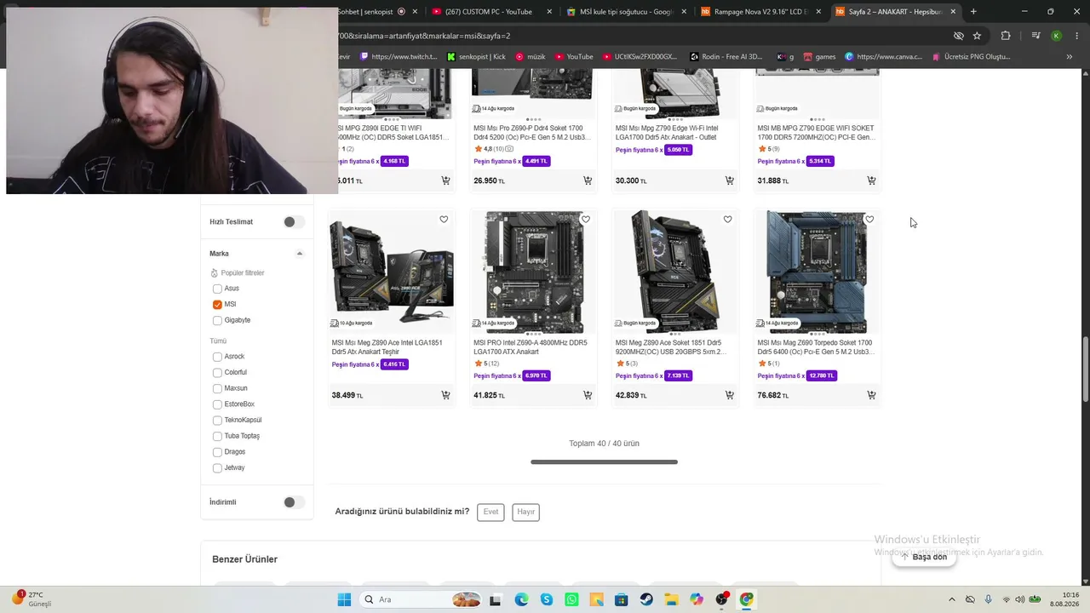1090x613 pixels.
Task: Open the Chrome profile avatar K
Action: click(x=1056, y=36)
